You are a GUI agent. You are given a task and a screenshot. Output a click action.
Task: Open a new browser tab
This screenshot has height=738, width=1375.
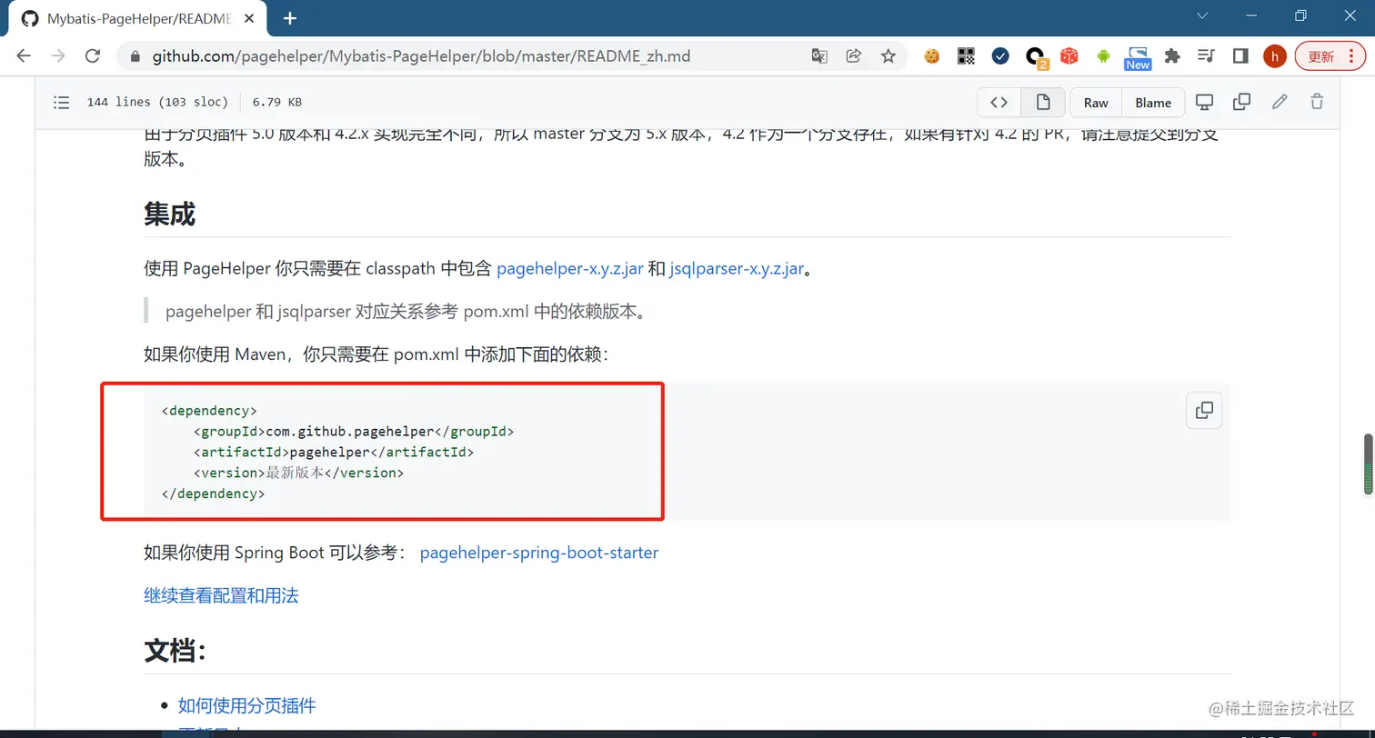pyautogui.click(x=290, y=18)
